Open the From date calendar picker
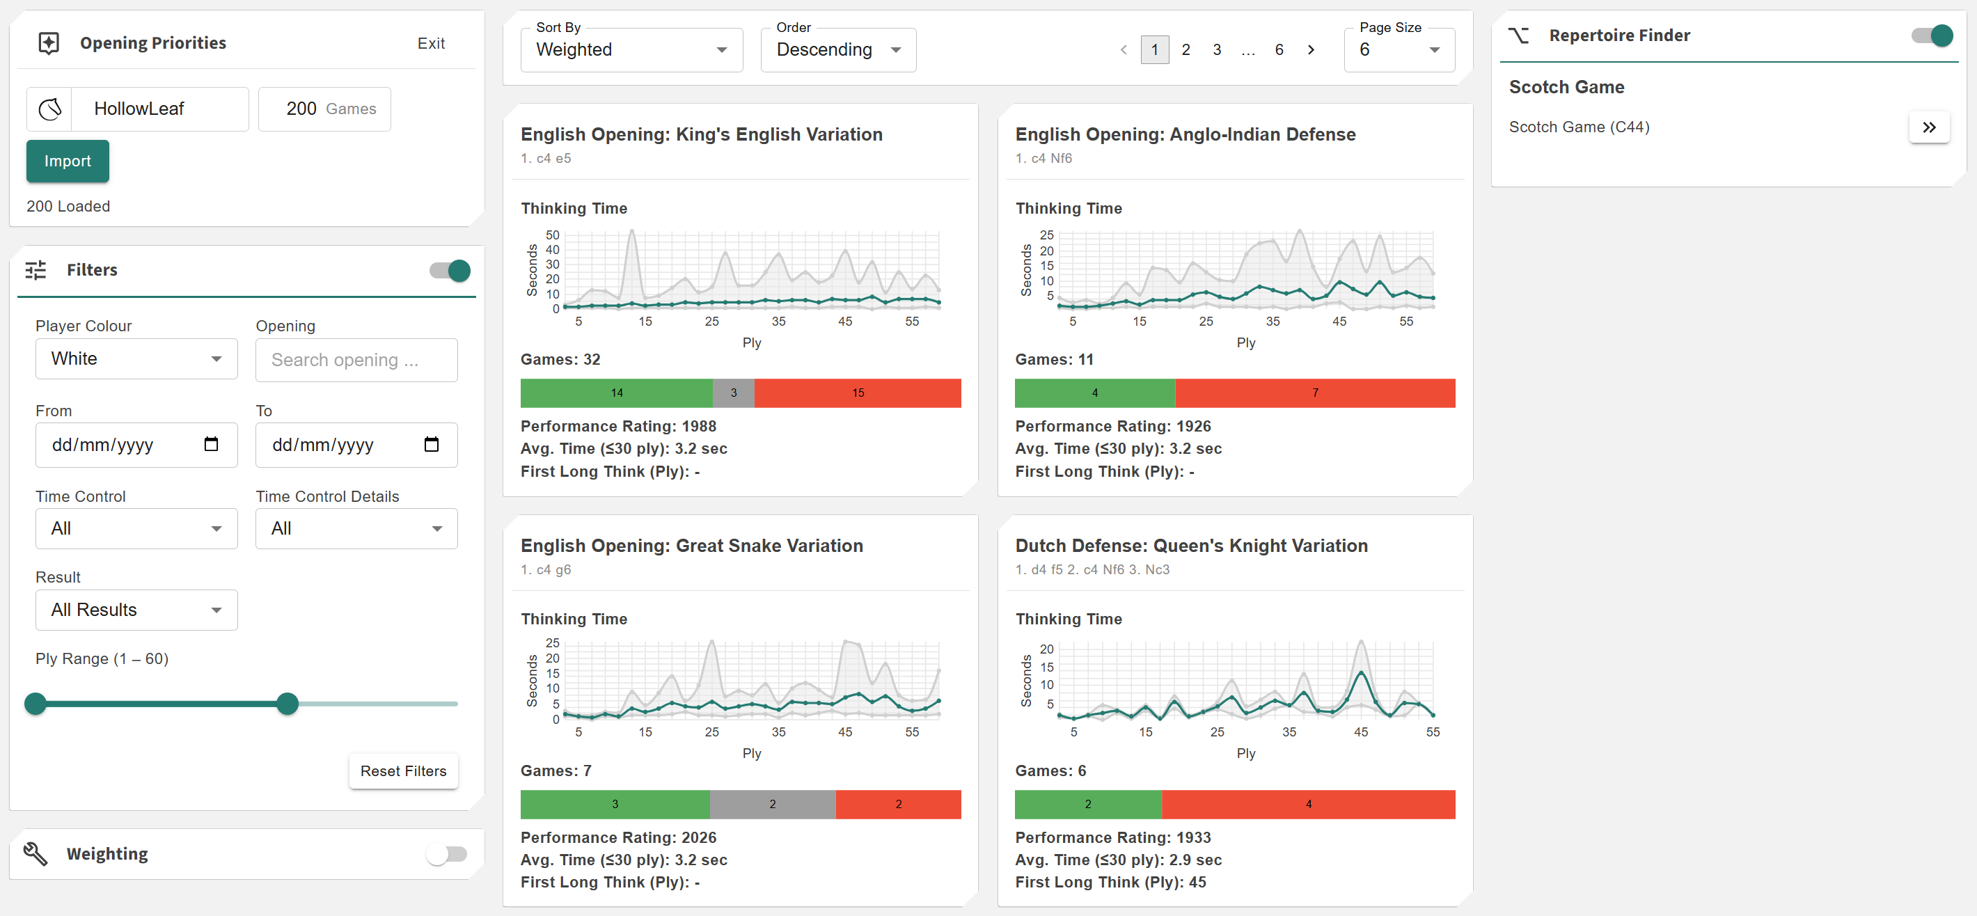The image size is (1977, 916). pyautogui.click(x=211, y=444)
